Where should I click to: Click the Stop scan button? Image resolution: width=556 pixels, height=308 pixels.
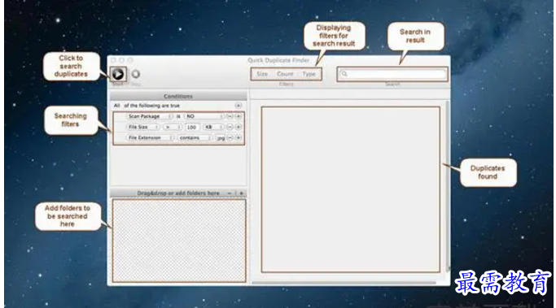(x=135, y=74)
